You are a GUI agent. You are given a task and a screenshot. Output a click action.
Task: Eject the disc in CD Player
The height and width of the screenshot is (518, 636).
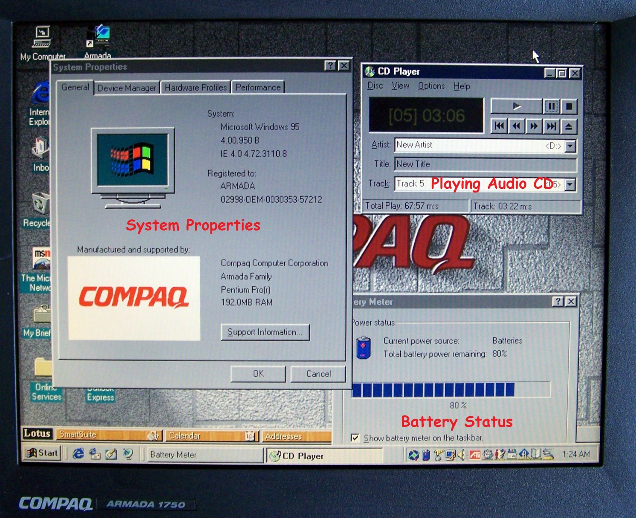point(569,126)
